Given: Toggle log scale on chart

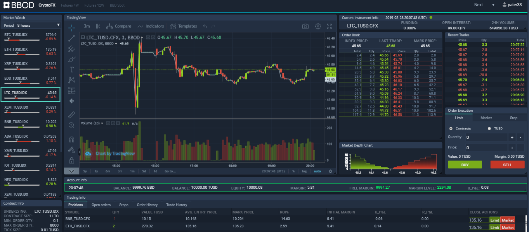Looking at the screenshot, I should pos(304,171).
